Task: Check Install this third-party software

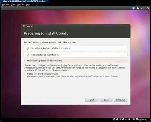Action: coord(25,74)
